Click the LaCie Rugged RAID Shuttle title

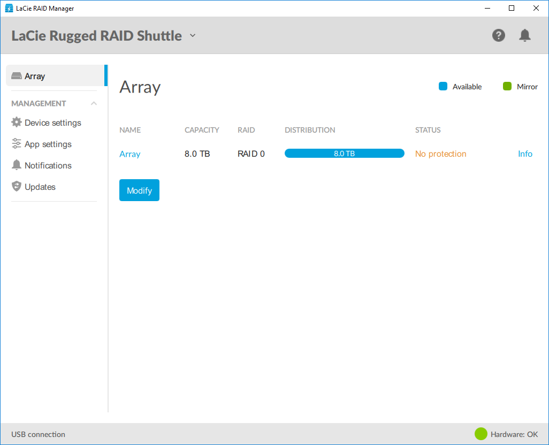tap(97, 36)
